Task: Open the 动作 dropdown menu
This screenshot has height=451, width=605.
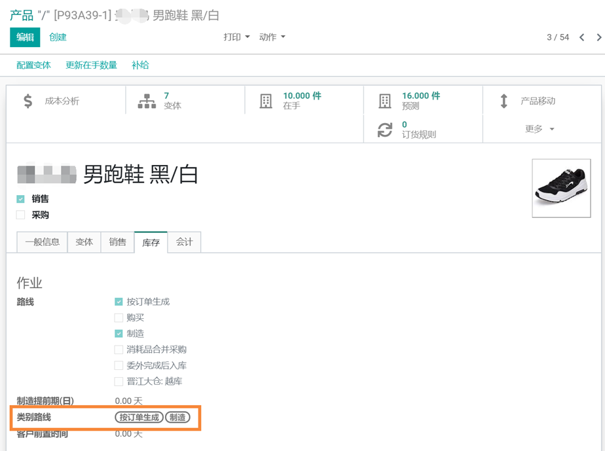Action: point(272,37)
